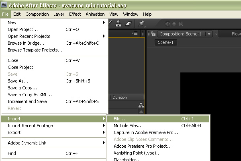Select Capture in Adobe Premiere Pro
241x161 pixels.
coord(158,132)
